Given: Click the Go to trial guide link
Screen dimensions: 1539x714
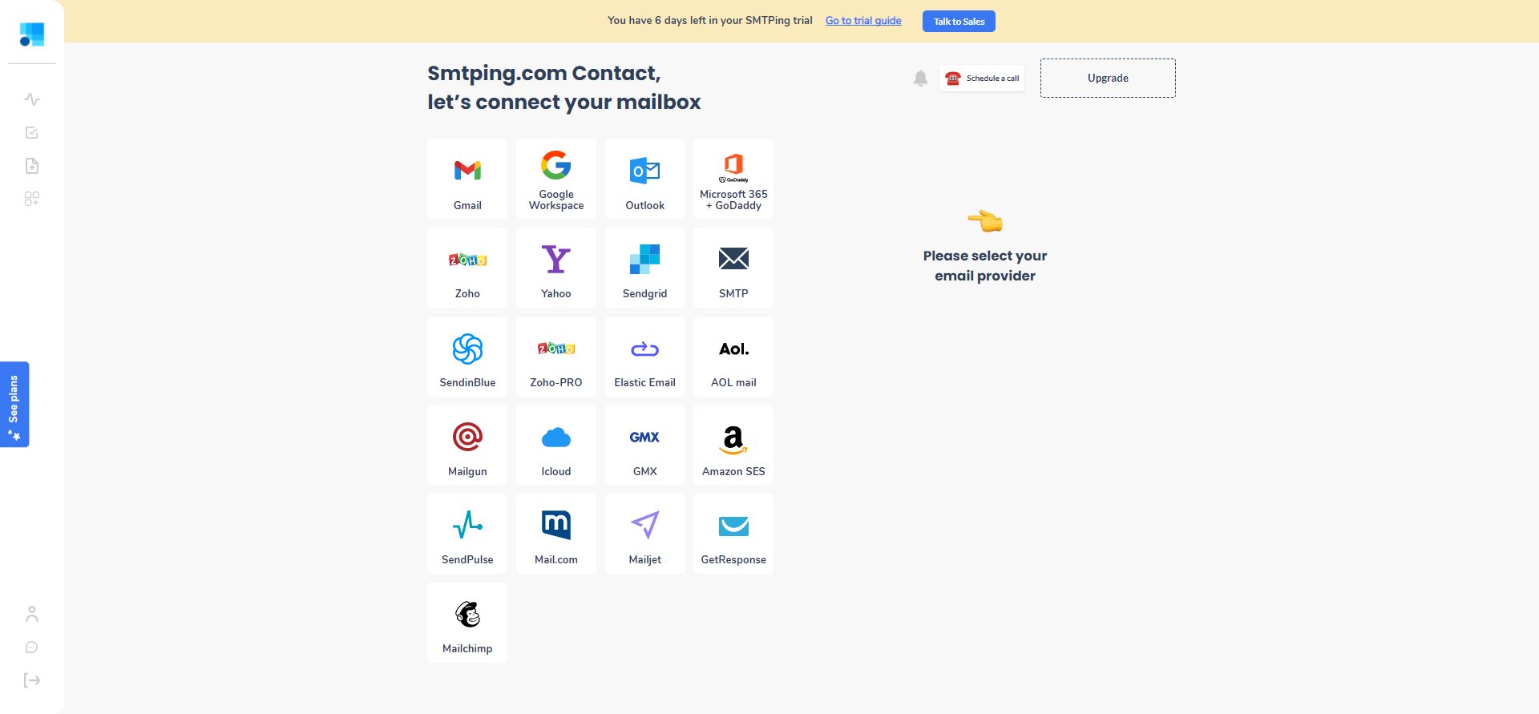Looking at the screenshot, I should [863, 21].
